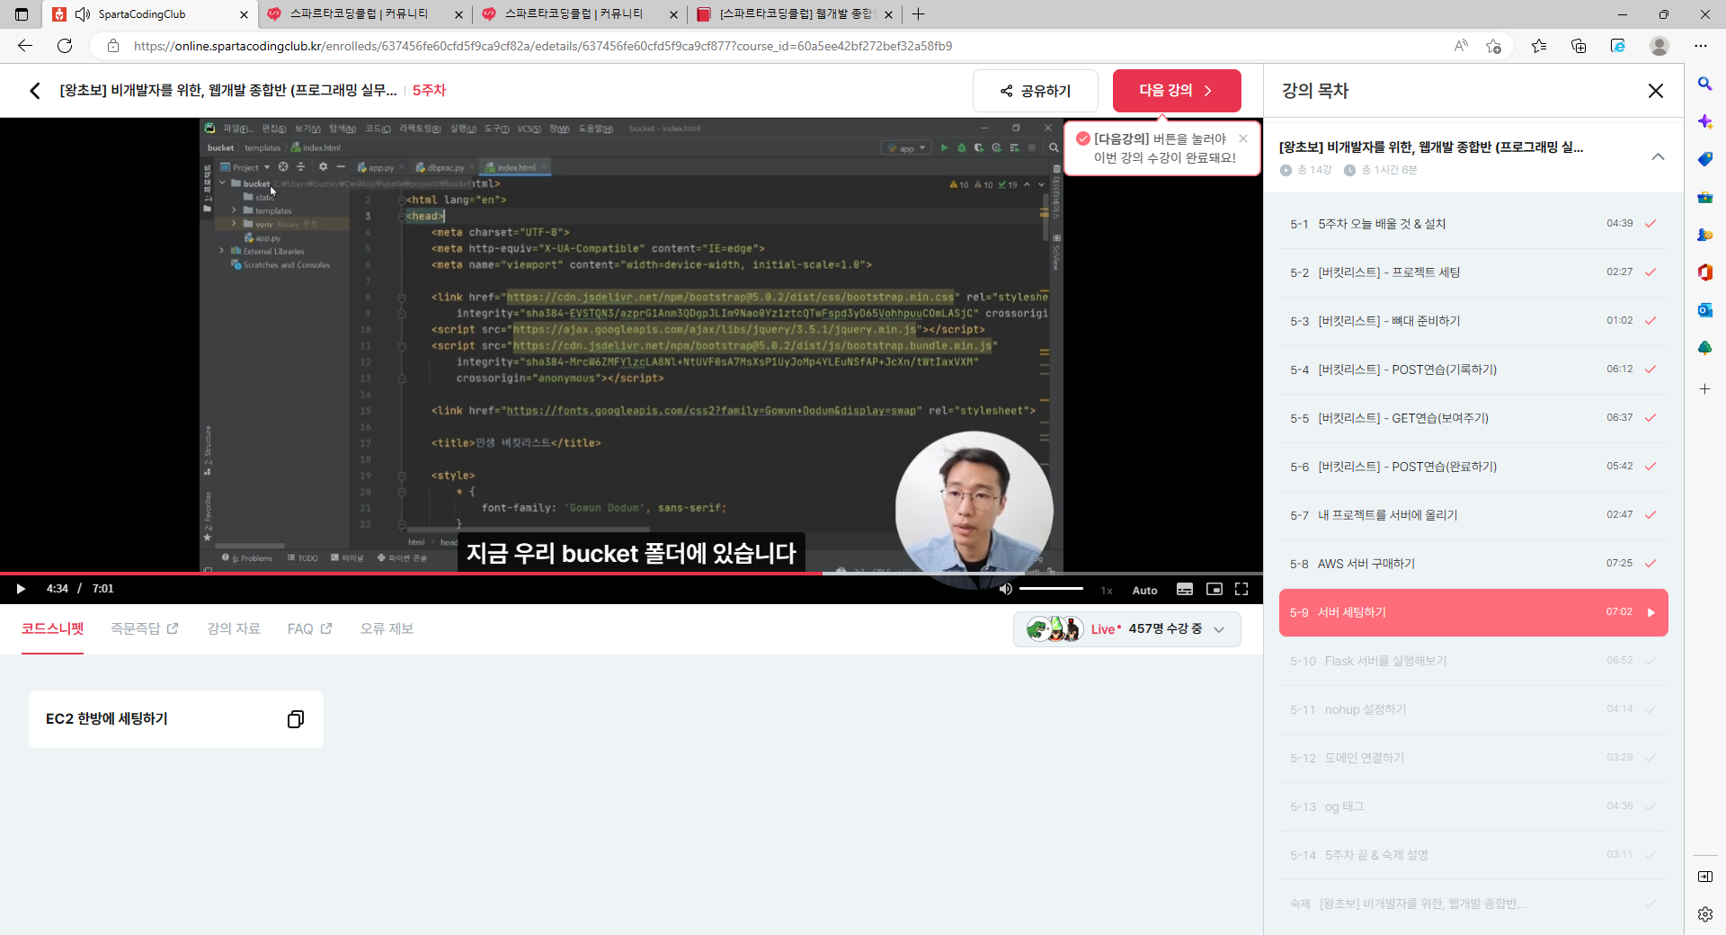The height and width of the screenshot is (935, 1726).
Task: Open browser Collections icon
Action: 1579,46
